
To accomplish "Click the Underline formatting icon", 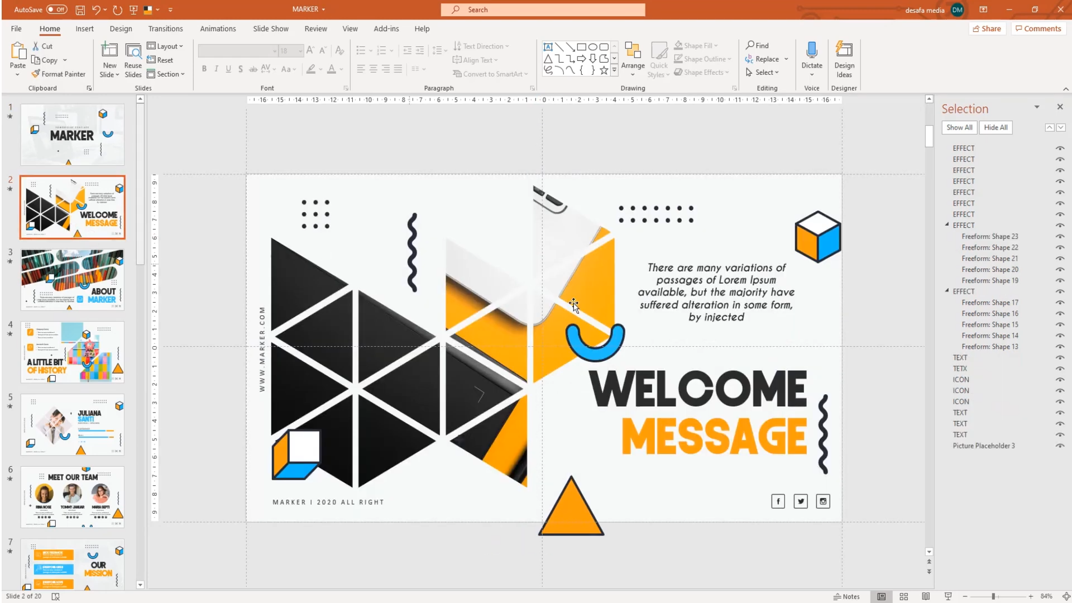I will tap(228, 69).
